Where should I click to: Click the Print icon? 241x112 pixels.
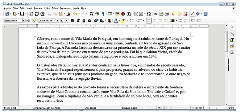coord(37,14)
